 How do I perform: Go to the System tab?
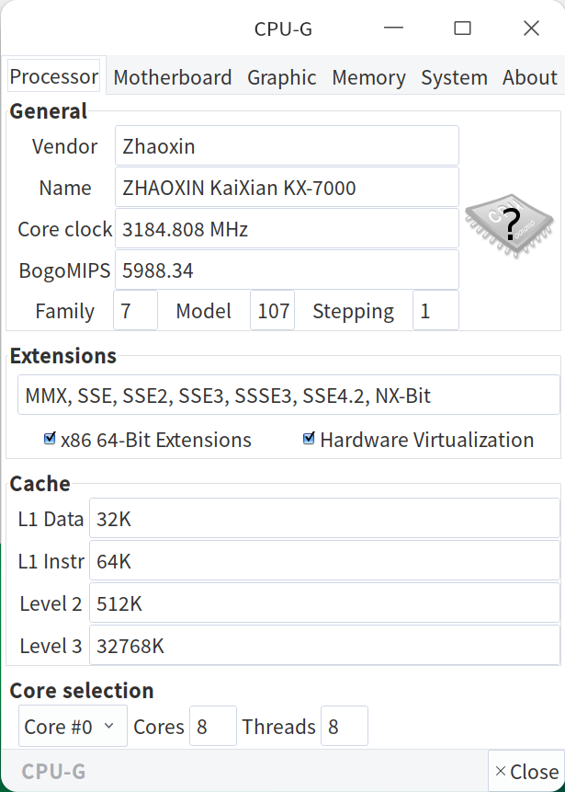click(x=454, y=78)
